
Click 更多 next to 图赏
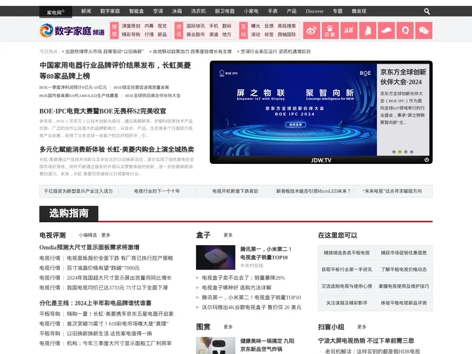pos(228,327)
